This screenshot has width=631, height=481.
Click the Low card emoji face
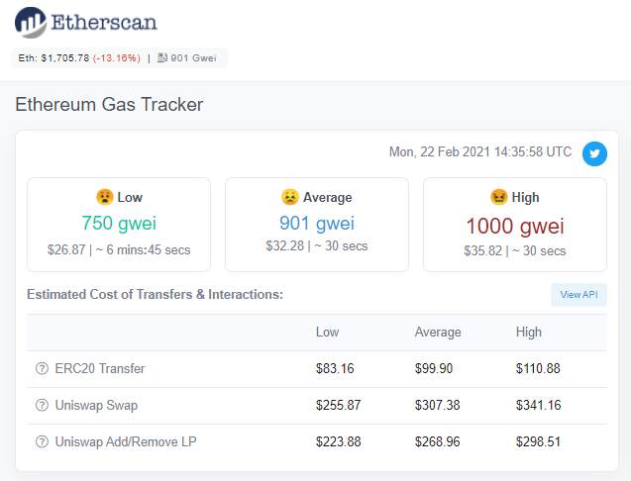pyautogui.click(x=105, y=197)
